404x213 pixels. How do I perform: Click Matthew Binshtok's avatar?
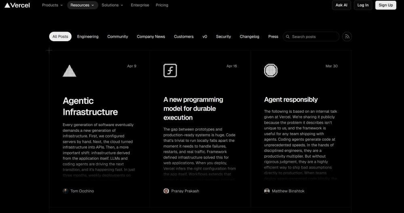[x=267, y=191]
